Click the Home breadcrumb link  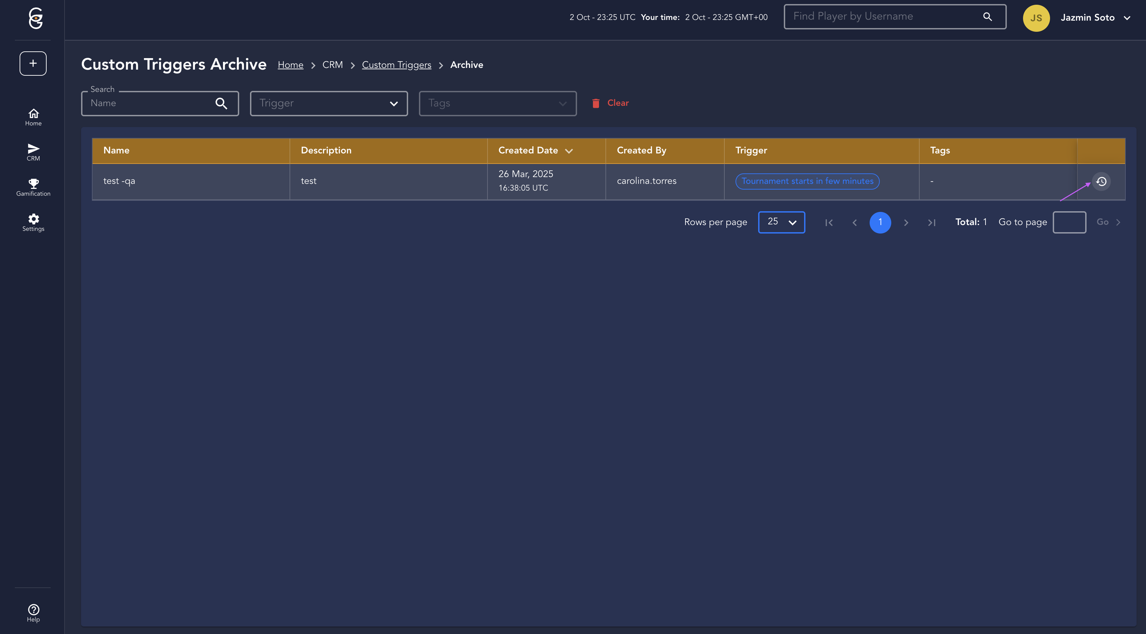click(291, 65)
